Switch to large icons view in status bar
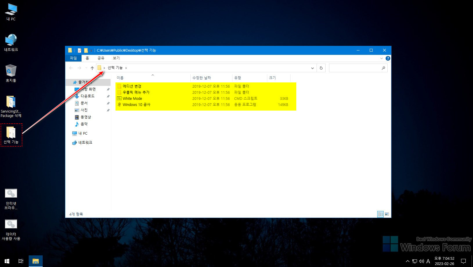This screenshot has height=267, width=473. [x=387, y=214]
